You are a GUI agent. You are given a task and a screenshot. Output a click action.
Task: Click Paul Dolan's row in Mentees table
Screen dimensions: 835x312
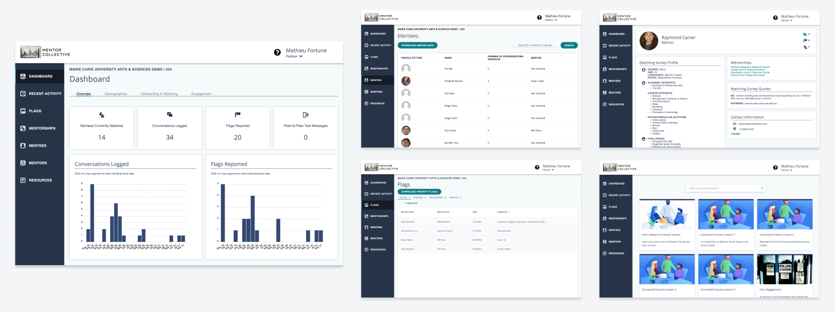click(x=488, y=130)
